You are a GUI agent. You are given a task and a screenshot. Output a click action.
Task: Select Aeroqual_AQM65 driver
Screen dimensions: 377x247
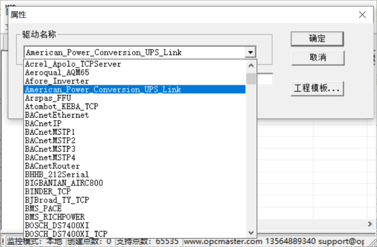[x=135, y=72]
